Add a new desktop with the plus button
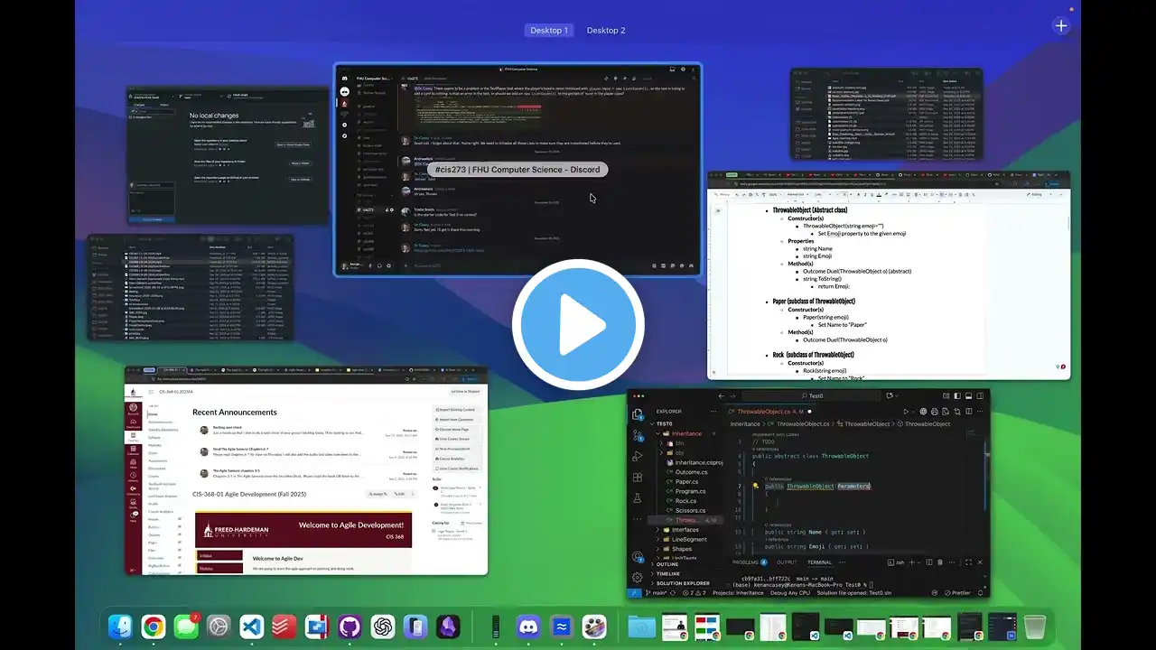 pyautogui.click(x=1061, y=25)
